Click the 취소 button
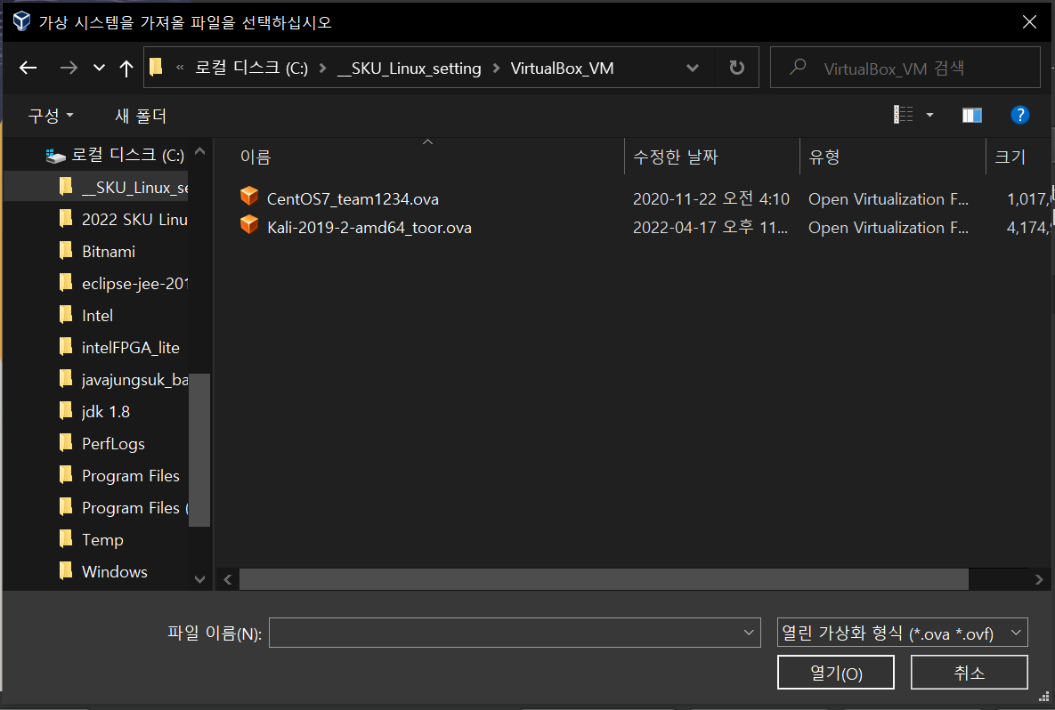The image size is (1055, 710). click(969, 673)
